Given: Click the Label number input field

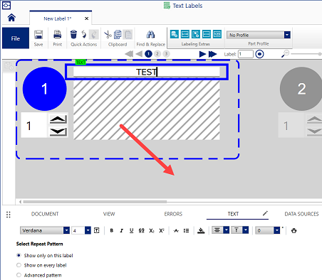Looking at the screenshot, I should coord(246,54).
